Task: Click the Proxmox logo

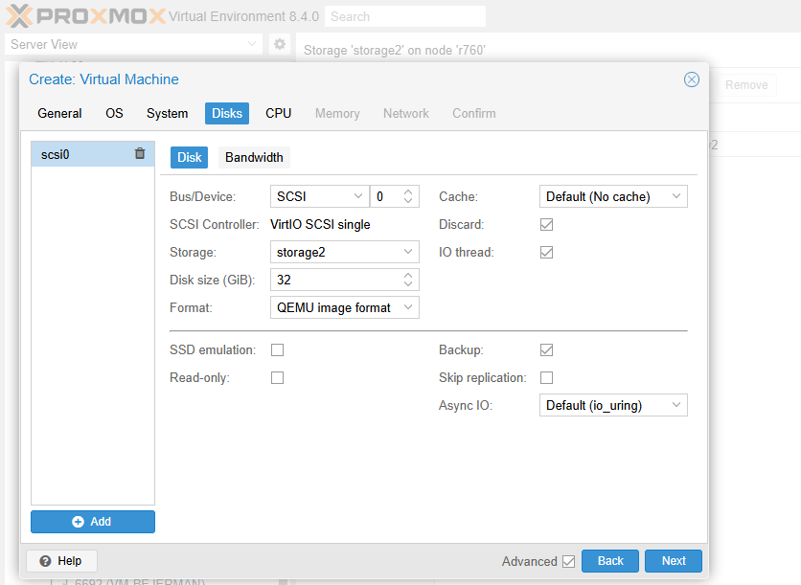Action: click(x=86, y=16)
